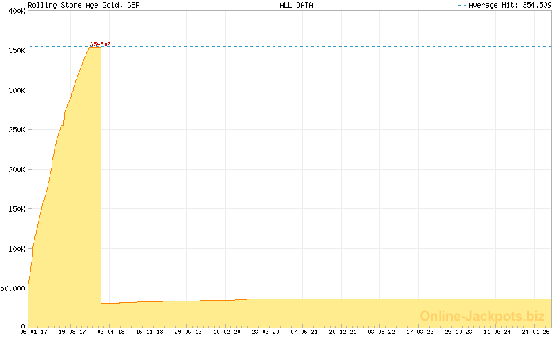Select the 'Rolling Stone Age Gold, GBP' title

coord(83,5)
